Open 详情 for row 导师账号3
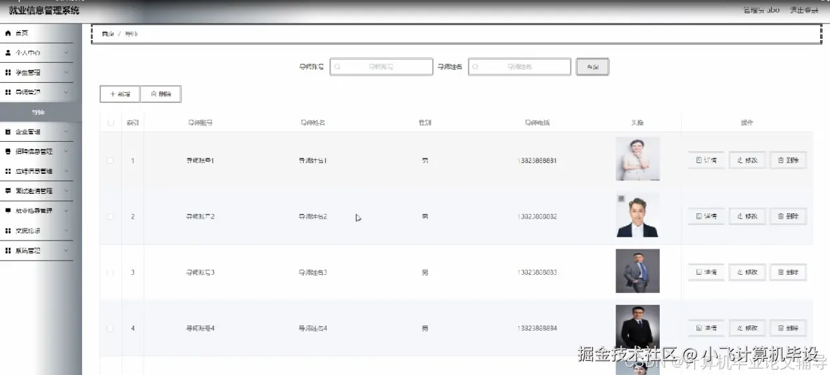 [706, 273]
